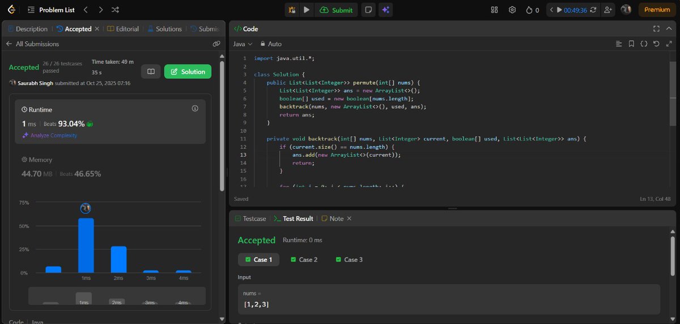
Task: Switch to the Solutions tab
Action: tap(164, 29)
